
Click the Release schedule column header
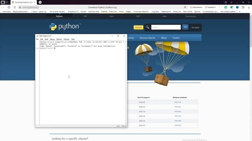click(180, 98)
